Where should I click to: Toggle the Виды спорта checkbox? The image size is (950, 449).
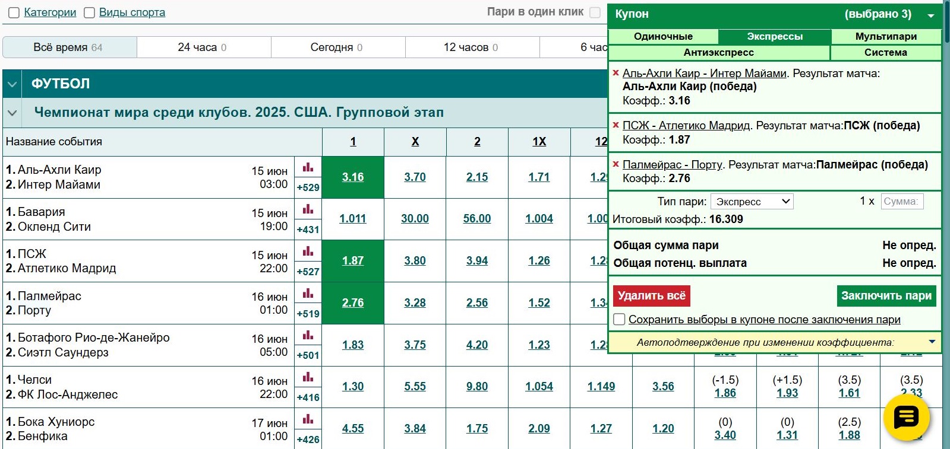(x=89, y=12)
